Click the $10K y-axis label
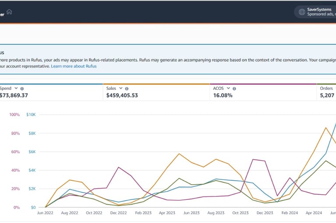The width and height of the screenshot is (336, 223). 32,115
